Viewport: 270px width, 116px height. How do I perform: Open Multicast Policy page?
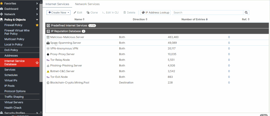[14, 39]
